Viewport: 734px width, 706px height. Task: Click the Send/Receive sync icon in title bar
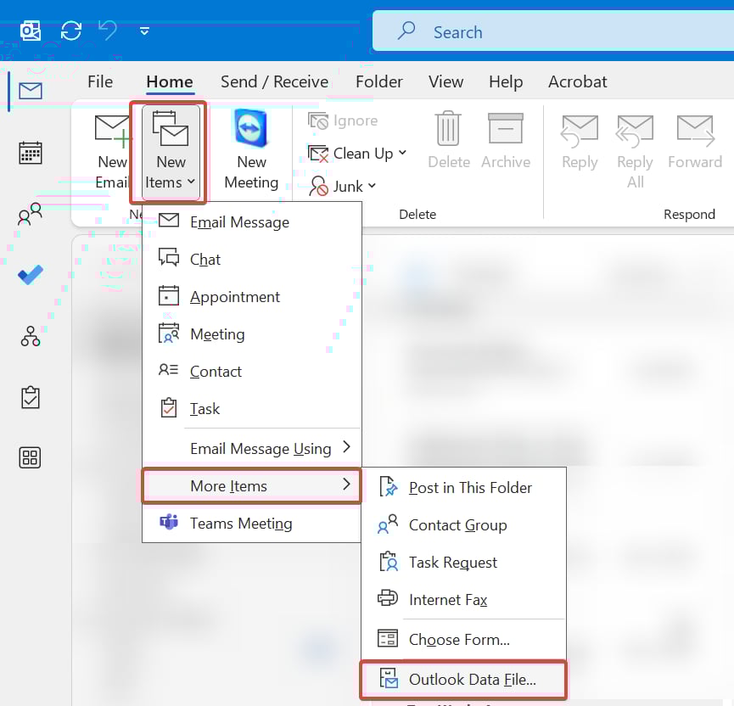point(70,31)
